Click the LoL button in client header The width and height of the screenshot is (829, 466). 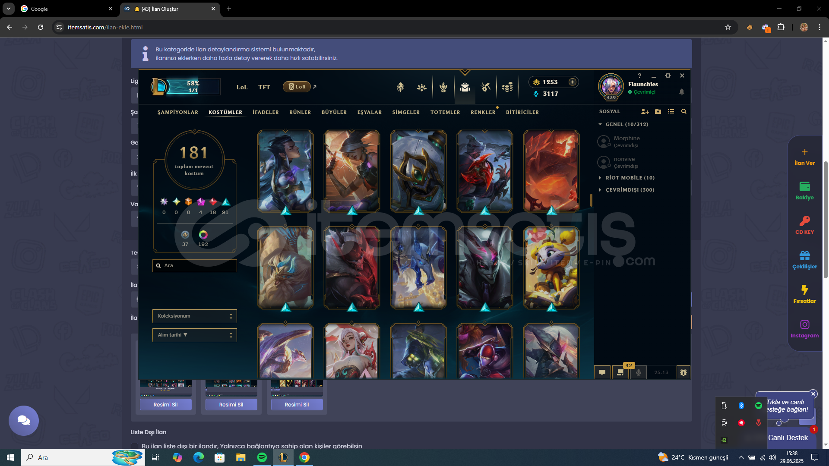pyautogui.click(x=242, y=87)
